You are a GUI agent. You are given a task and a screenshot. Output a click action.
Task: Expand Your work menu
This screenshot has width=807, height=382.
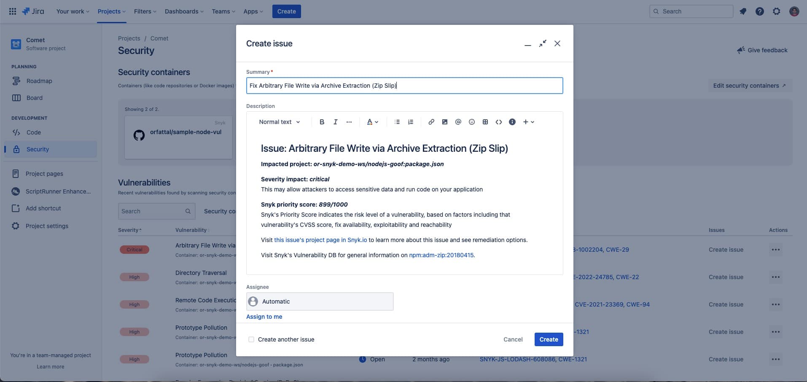tap(73, 11)
